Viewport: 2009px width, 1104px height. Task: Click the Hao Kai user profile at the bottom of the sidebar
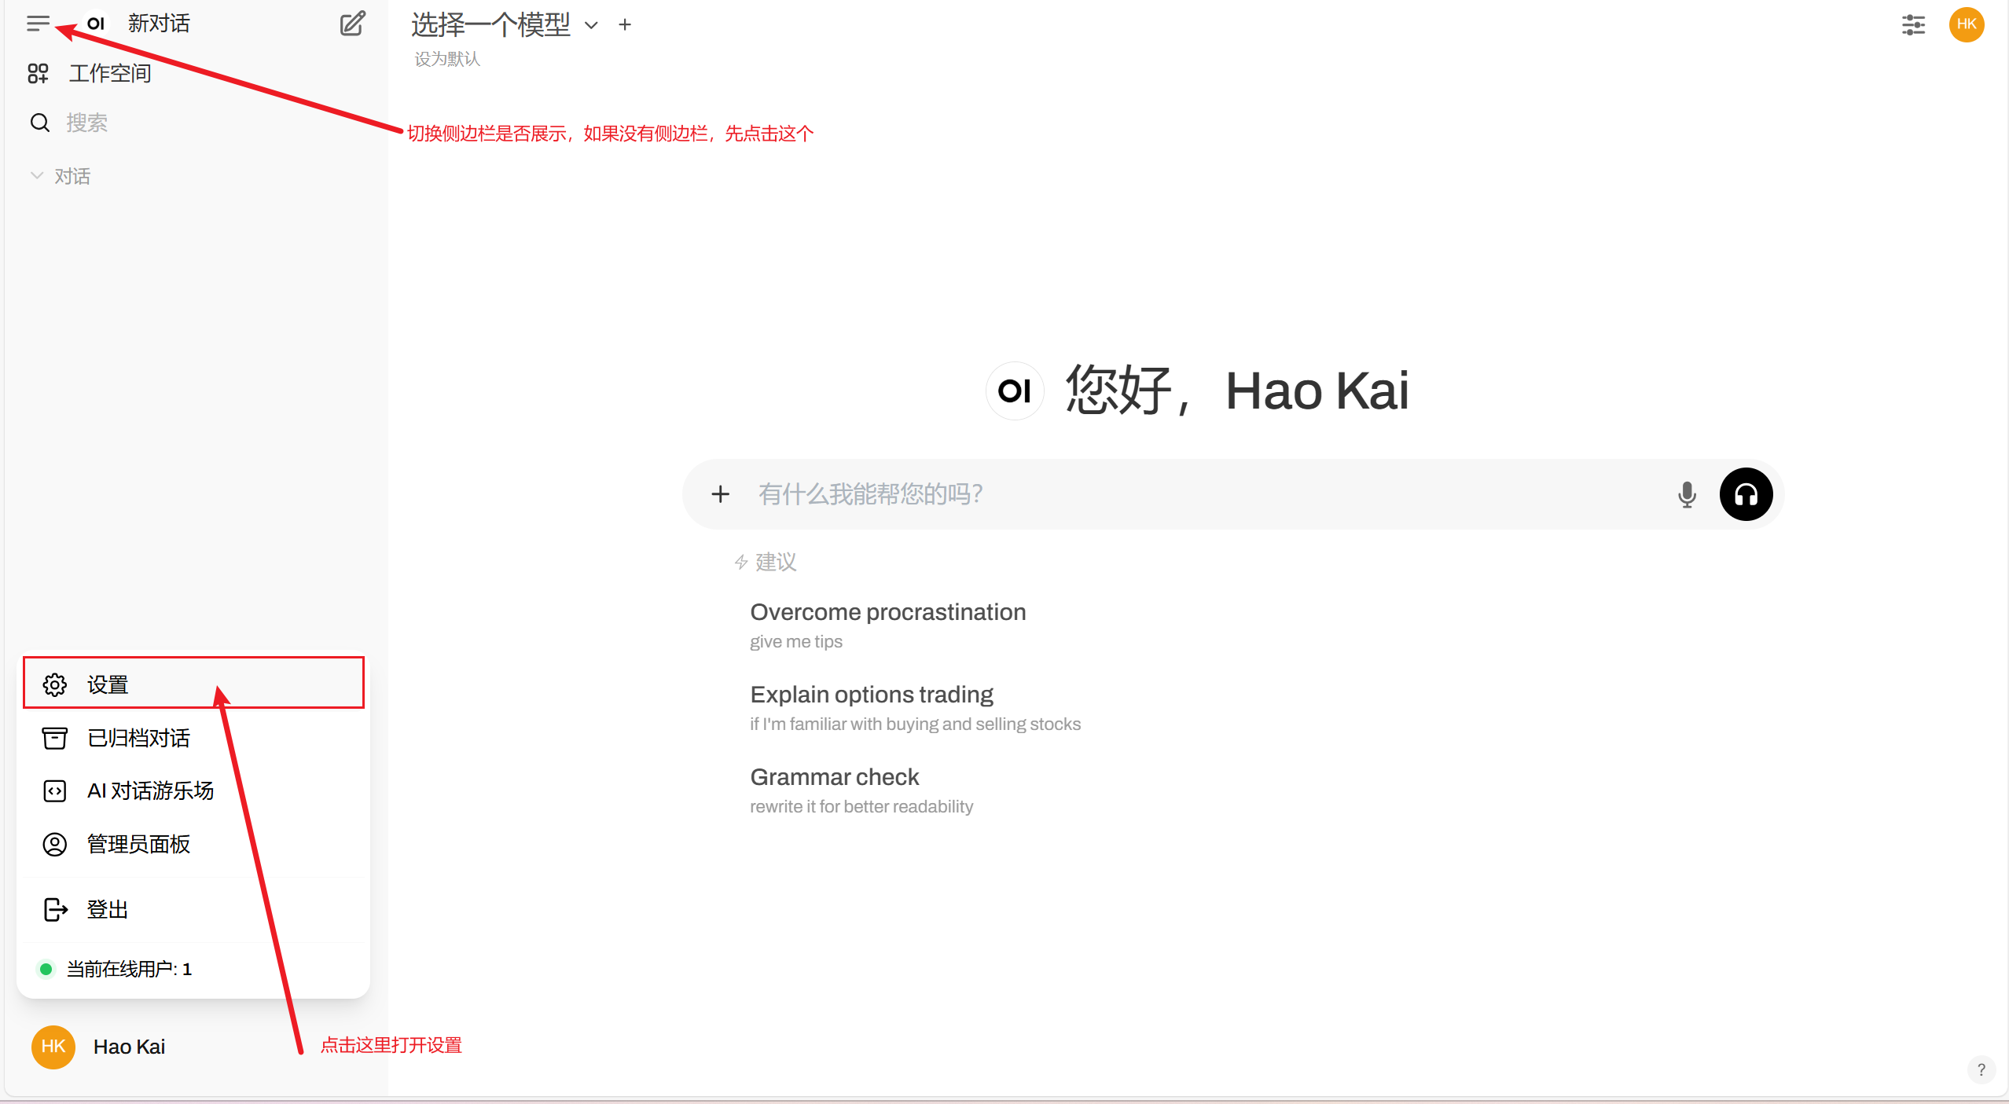click(x=129, y=1047)
